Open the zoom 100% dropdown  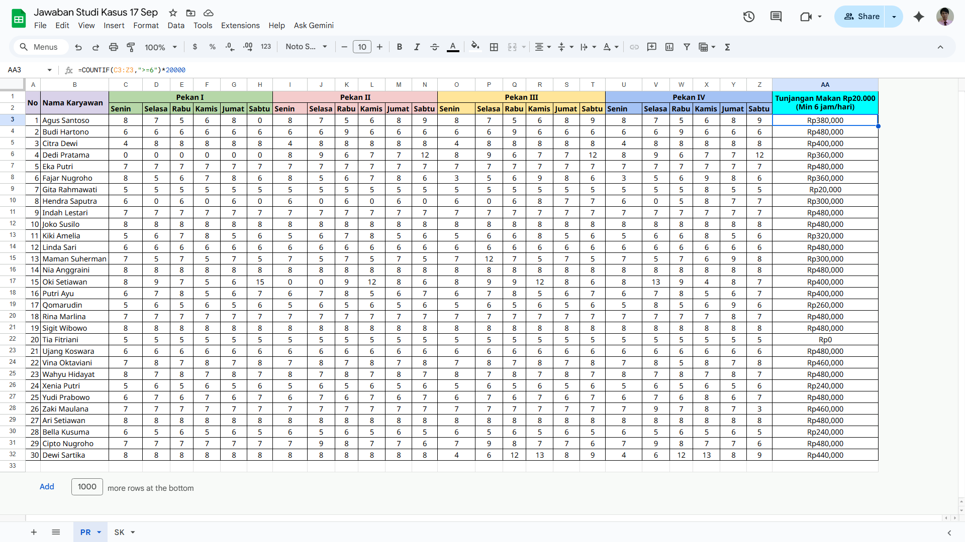point(161,47)
